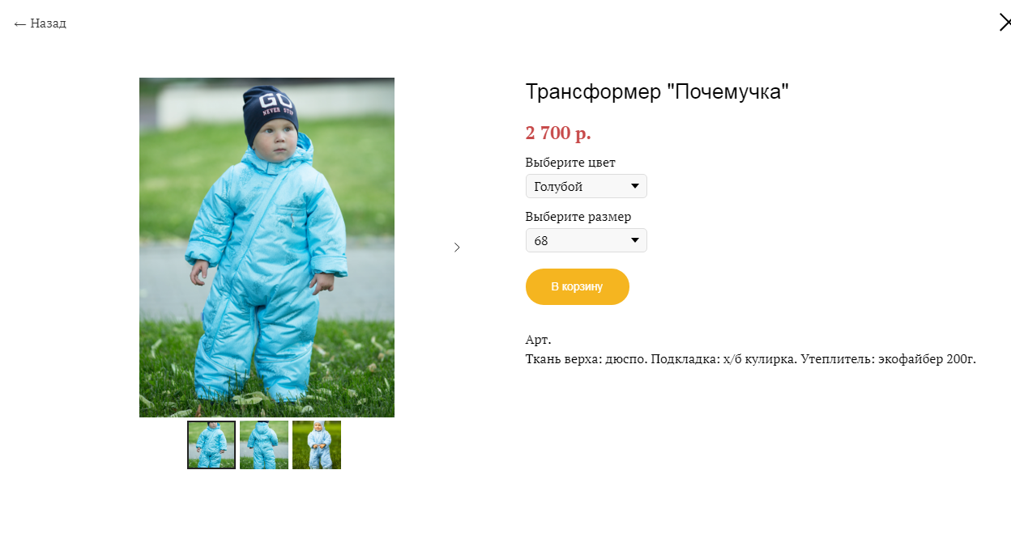The width and height of the screenshot is (1011, 542).
Task: Click the triangle arrow in size selector
Action: click(x=635, y=241)
